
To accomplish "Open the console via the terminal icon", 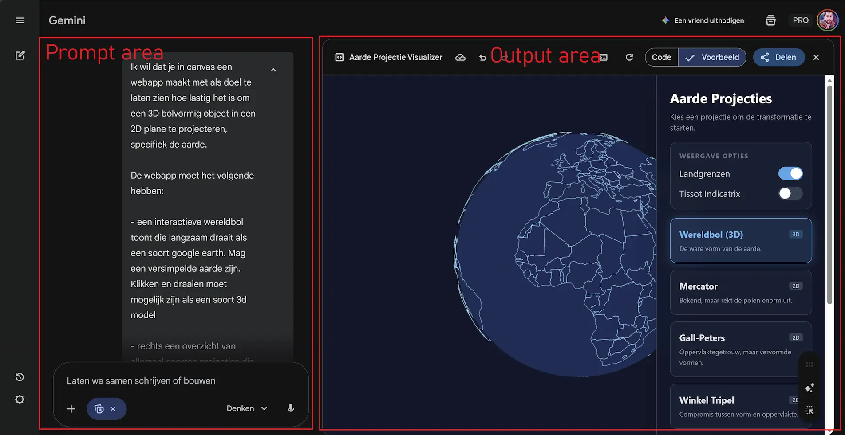I will 603,57.
